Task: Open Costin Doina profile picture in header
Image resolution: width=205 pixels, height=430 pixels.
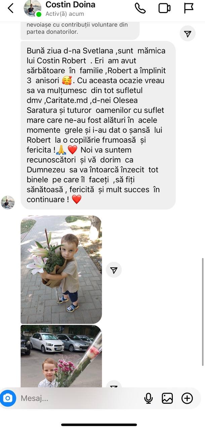Action: 32,8
